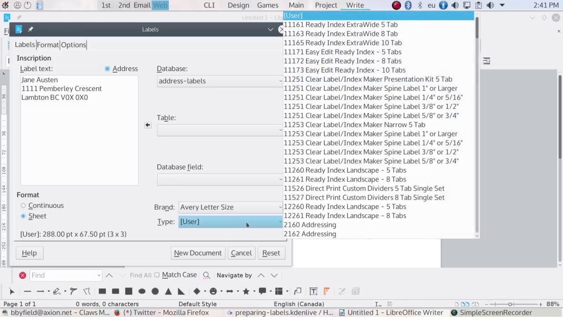Switch to the Web virtual desktop
Screen dimensions: 563x317
click(160, 5)
